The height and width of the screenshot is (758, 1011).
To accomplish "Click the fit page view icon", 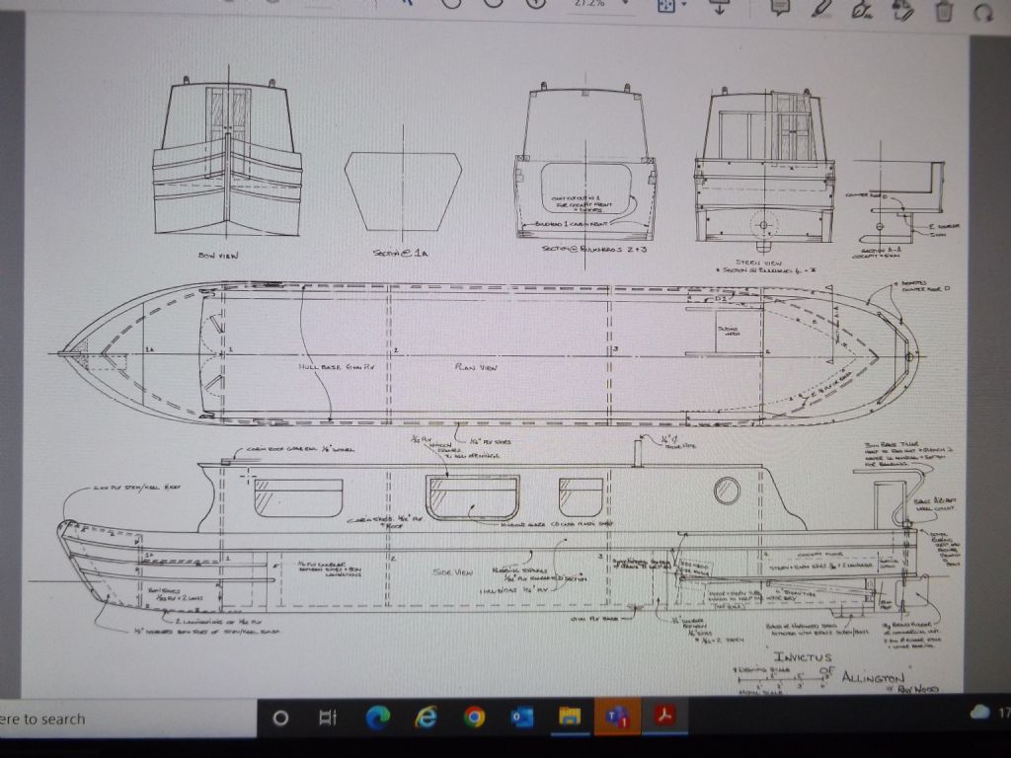I will click(665, 5).
